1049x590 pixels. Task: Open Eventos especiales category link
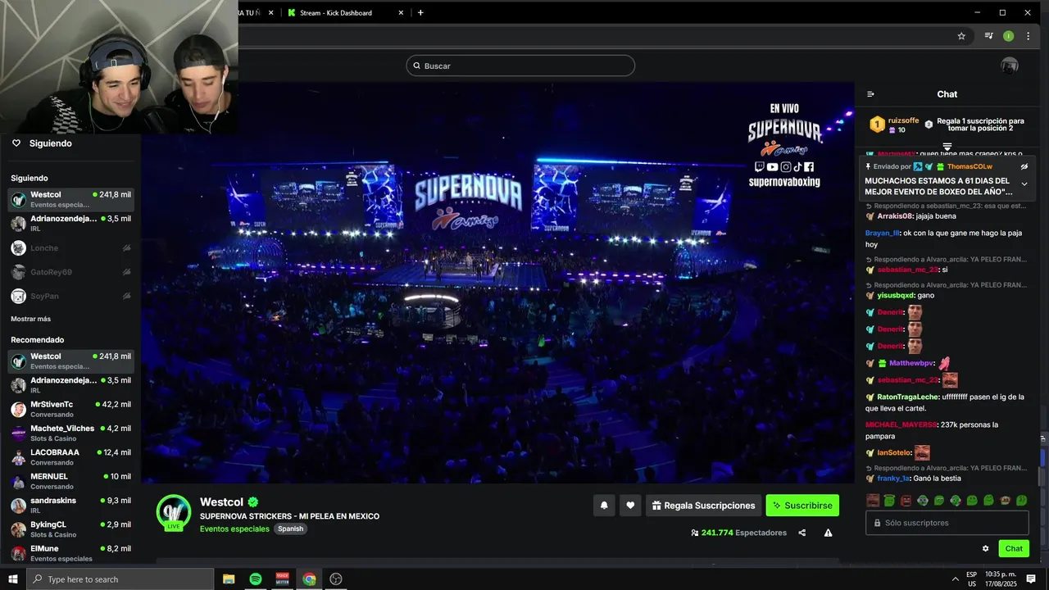[234, 529]
